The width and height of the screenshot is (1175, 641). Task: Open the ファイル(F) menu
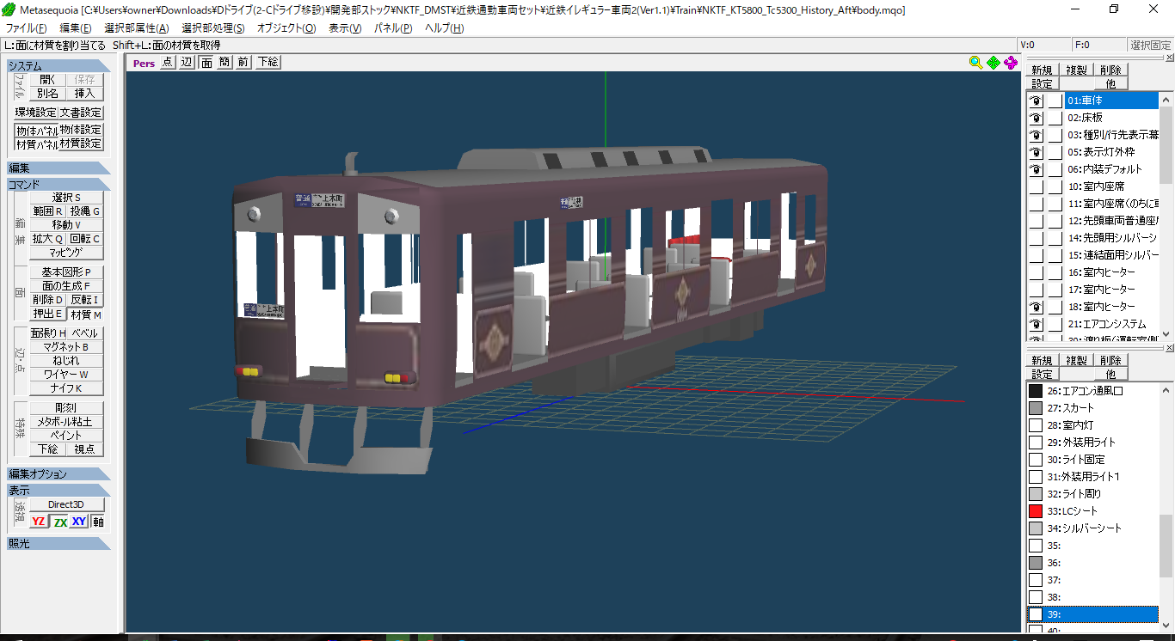coord(26,28)
